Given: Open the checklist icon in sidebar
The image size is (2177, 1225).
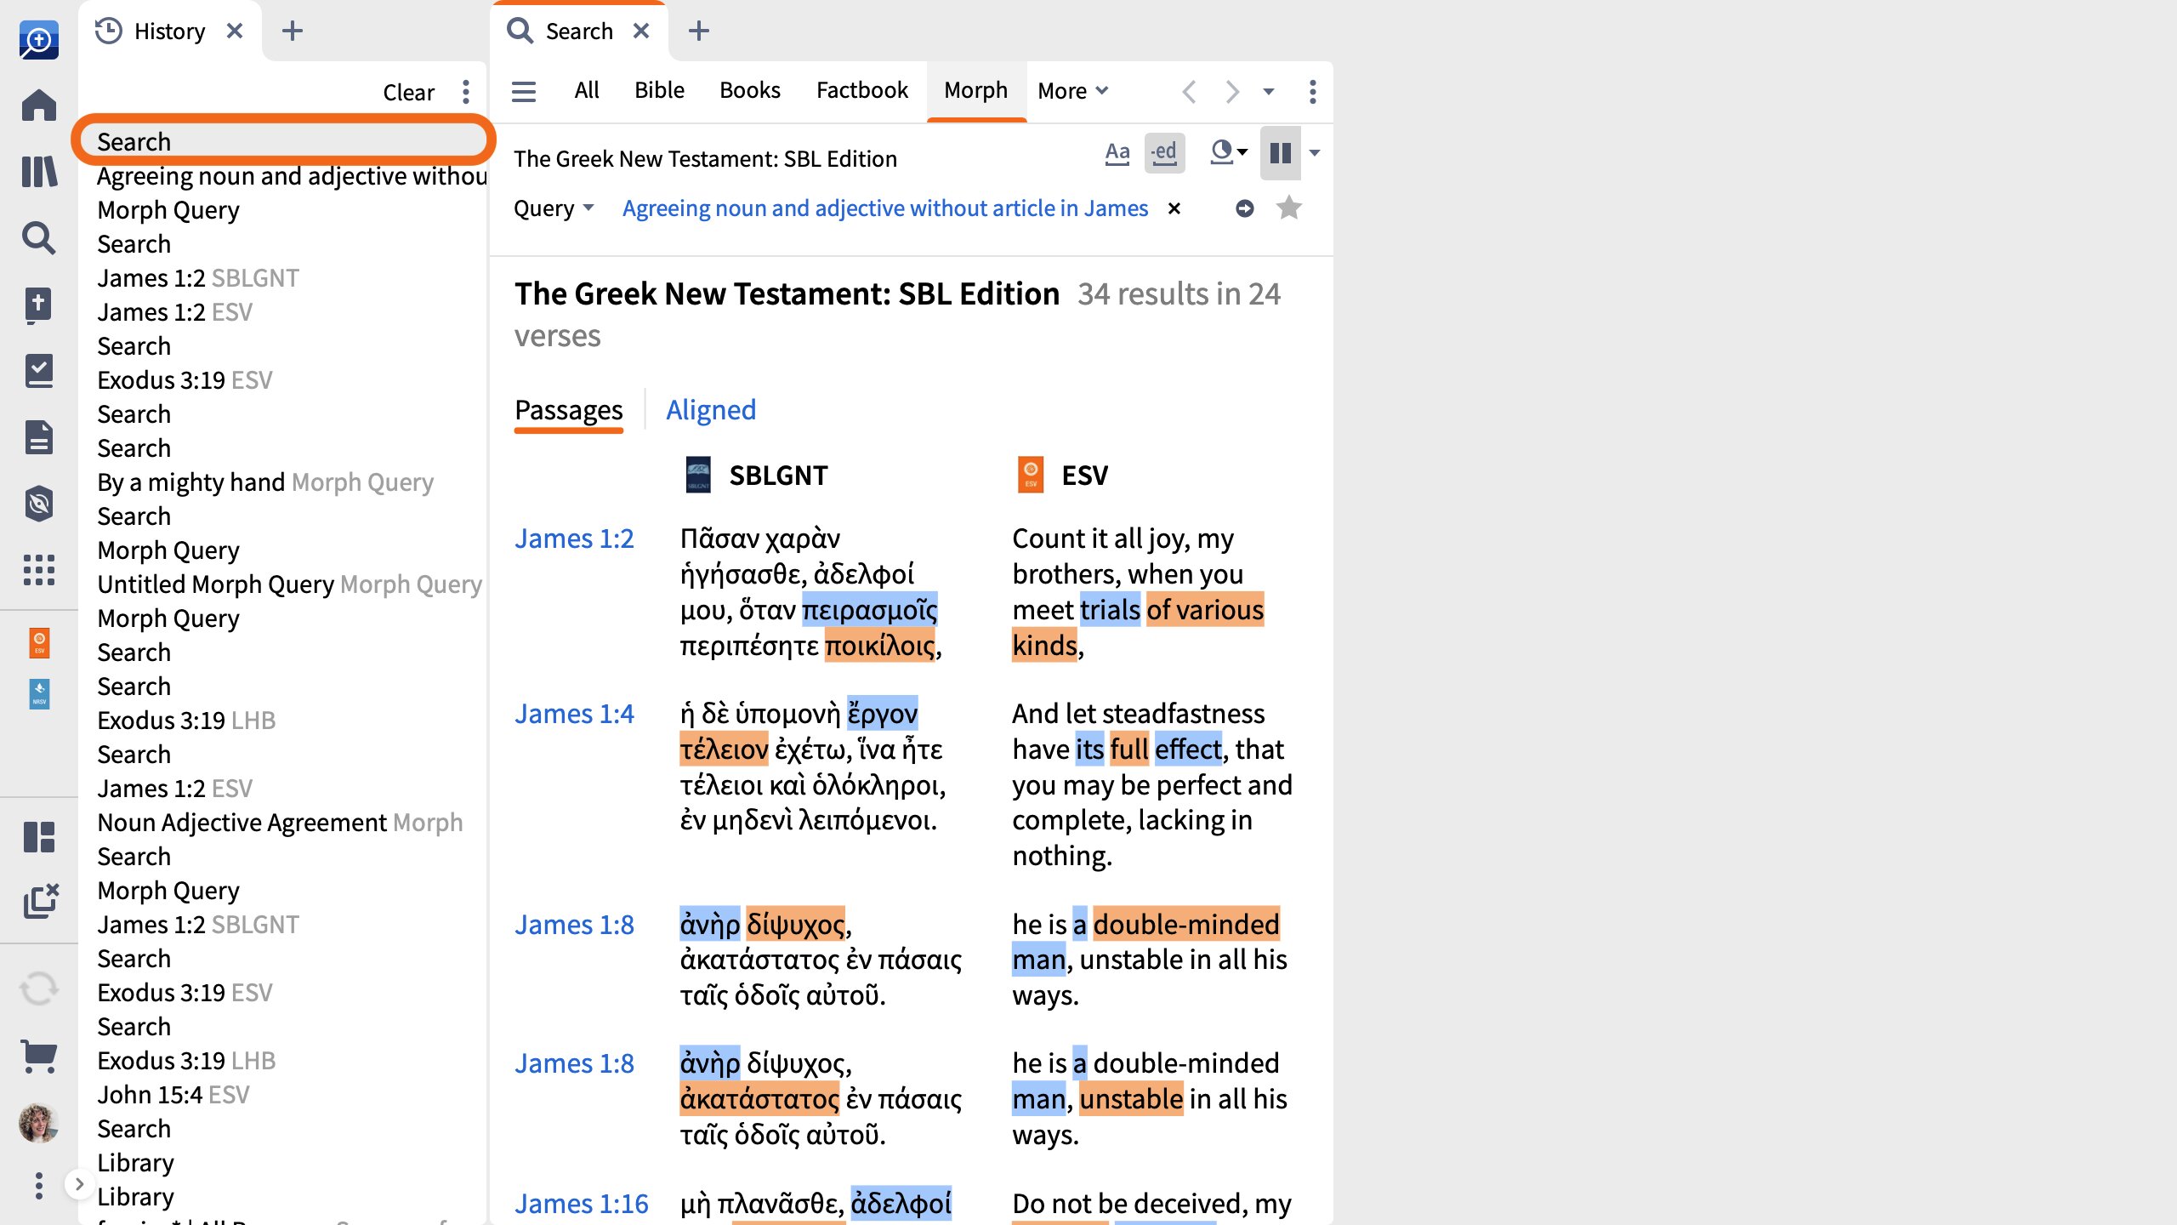Looking at the screenshot, I should [x=39, y=371].
